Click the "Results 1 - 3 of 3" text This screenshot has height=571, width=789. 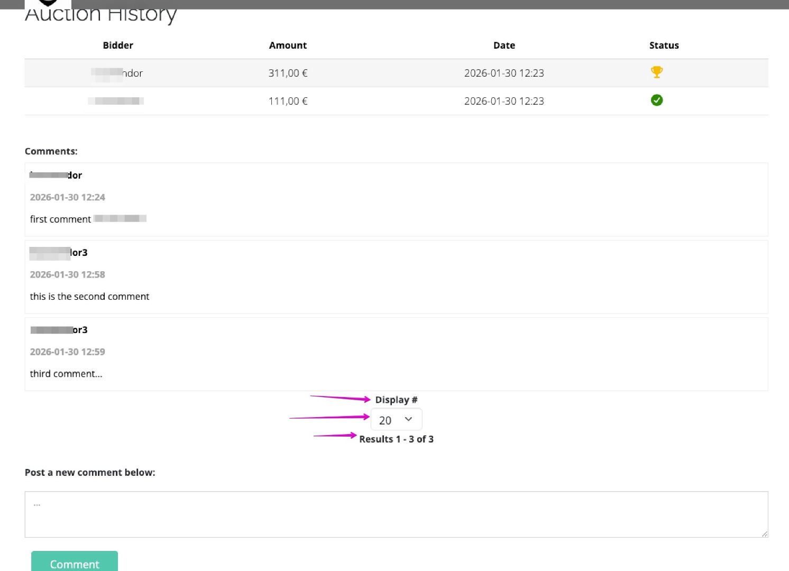396,439
